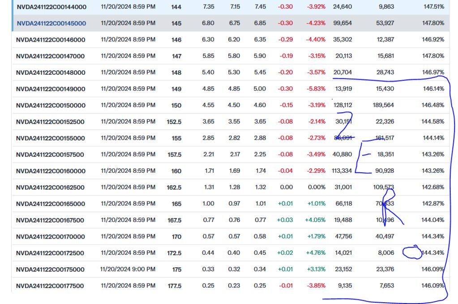The height and width of the screenshot is (304, 458).
Task: Open the NVDA241122C00148000 contract link
Action: pyautogui.click(x=51, y=73)
